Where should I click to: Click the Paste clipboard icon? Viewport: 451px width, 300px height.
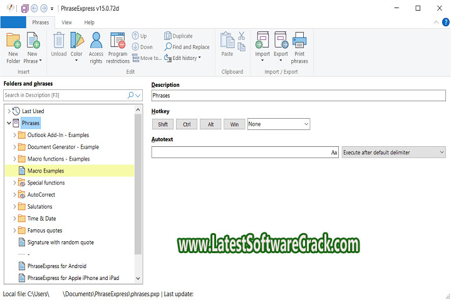tap(227, 41)
